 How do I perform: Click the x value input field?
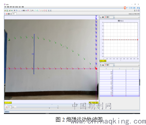tap(14, 14)
